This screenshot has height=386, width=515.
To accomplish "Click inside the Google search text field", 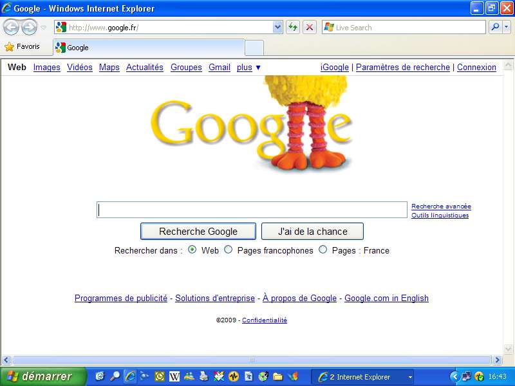I will 251,210.
